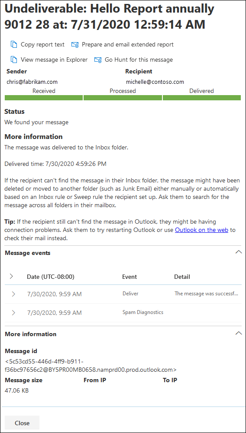Open Prepare and email extended report
The width and height of the screenshot is (246, 433).
(x=127, y=44)
